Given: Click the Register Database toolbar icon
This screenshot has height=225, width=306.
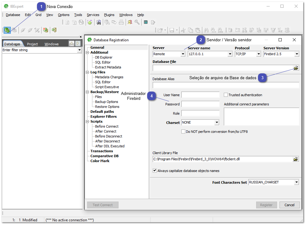Looking at the screenshot, I should tap(7, 30).
